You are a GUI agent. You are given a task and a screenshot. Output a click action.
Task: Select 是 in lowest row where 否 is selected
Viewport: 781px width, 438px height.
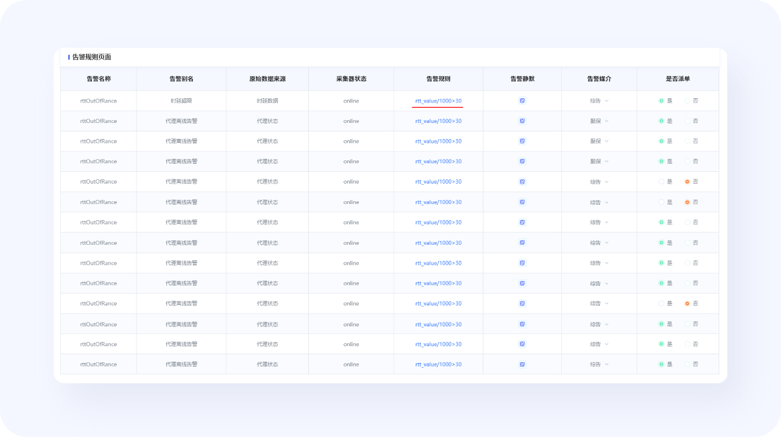pos(662,303)
